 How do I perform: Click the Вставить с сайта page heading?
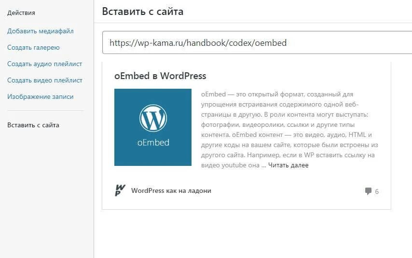coord(143,12)
